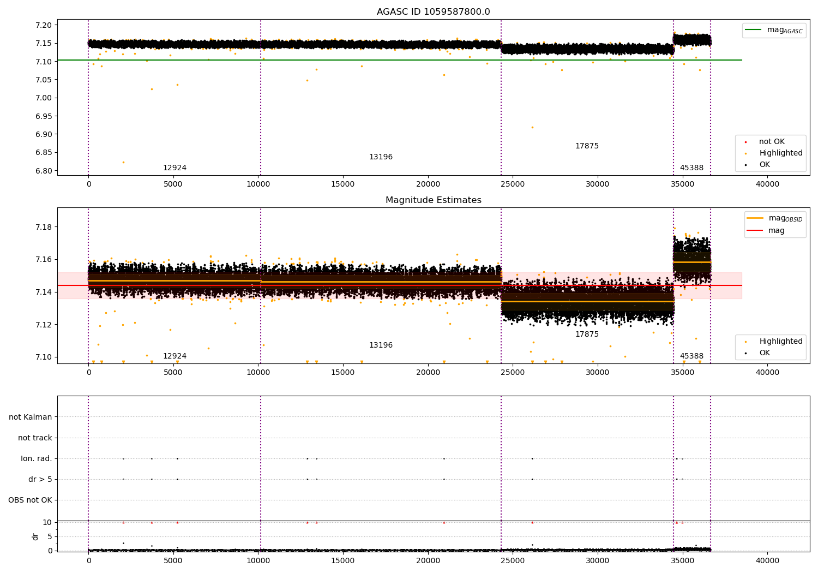Viewport: 818px width, 573px height.
Task: Click the 'Magnitude Estimates' plot title
Action: tap(433, 200)
